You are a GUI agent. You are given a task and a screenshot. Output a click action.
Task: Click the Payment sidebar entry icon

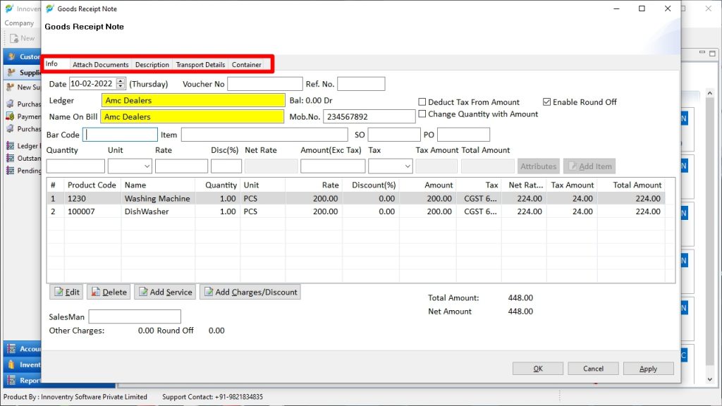(x=10, y=116)
